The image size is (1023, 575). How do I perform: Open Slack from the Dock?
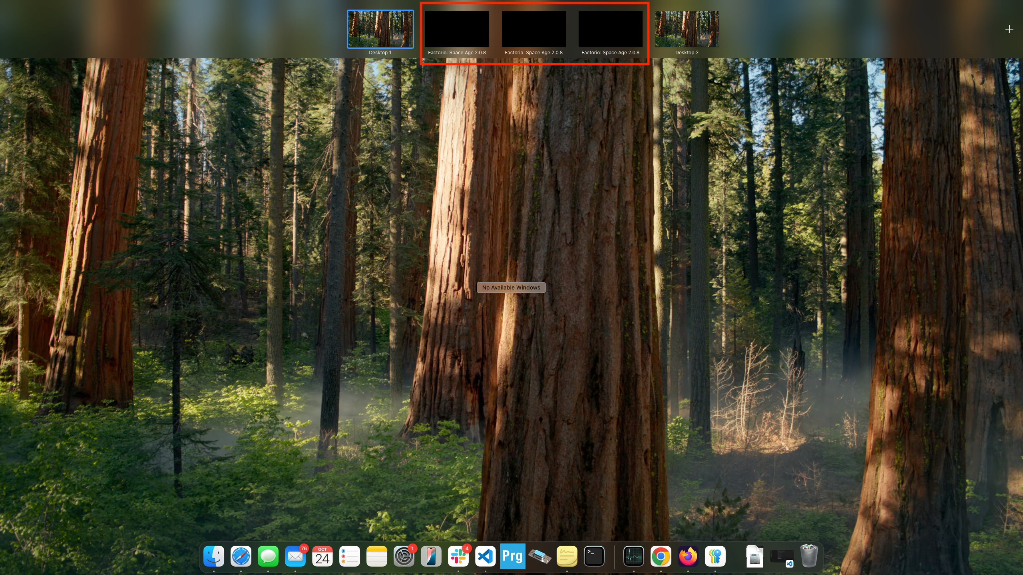(458, 556)
